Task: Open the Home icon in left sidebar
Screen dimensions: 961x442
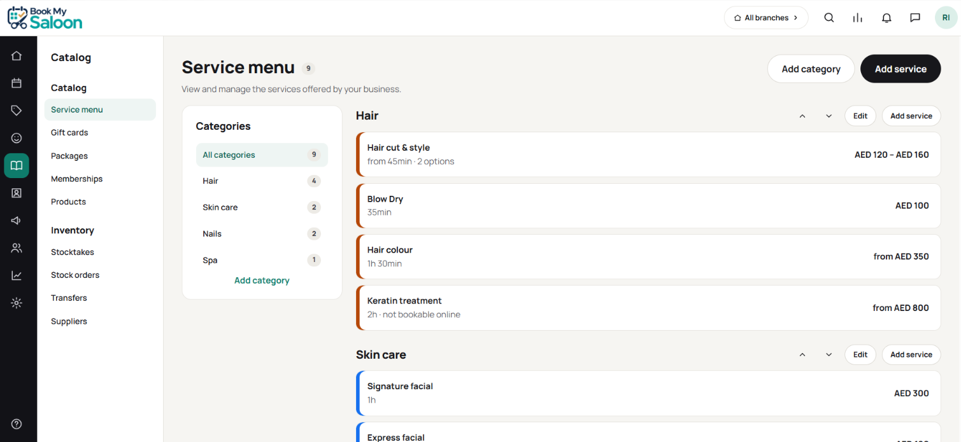Action: tap(17, 56)
